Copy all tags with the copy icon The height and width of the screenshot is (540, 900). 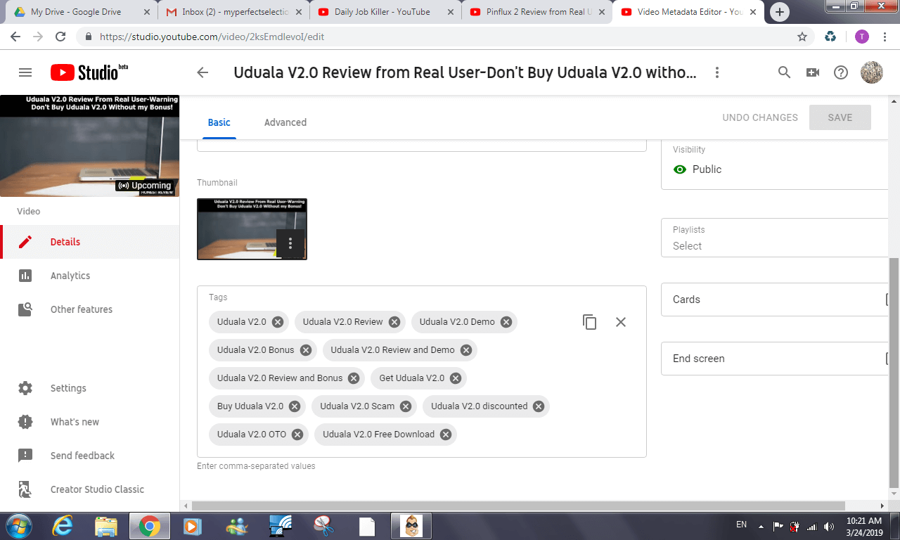[x=590, y=322]
